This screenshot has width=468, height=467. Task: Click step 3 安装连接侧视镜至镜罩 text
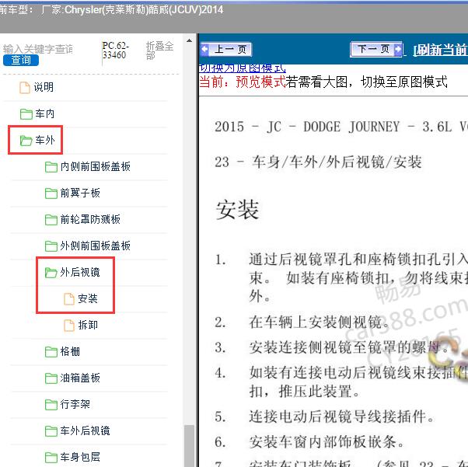[348, 347]
